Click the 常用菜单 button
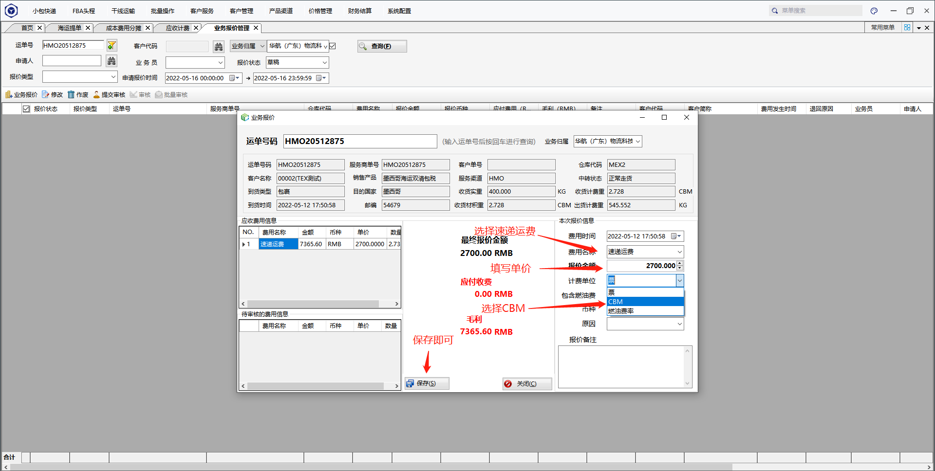935x471 pixels. point(883,27)
